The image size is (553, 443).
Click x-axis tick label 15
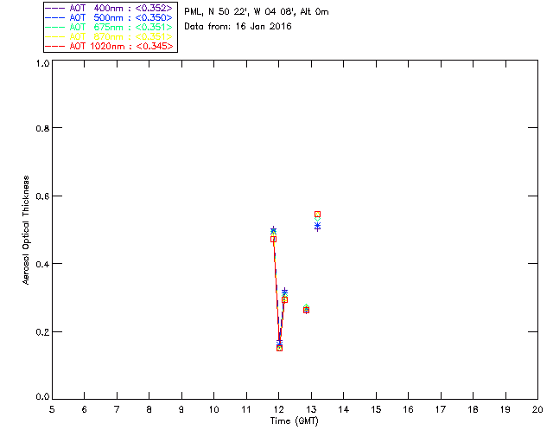pyautogui.click(x=376, y=409)
